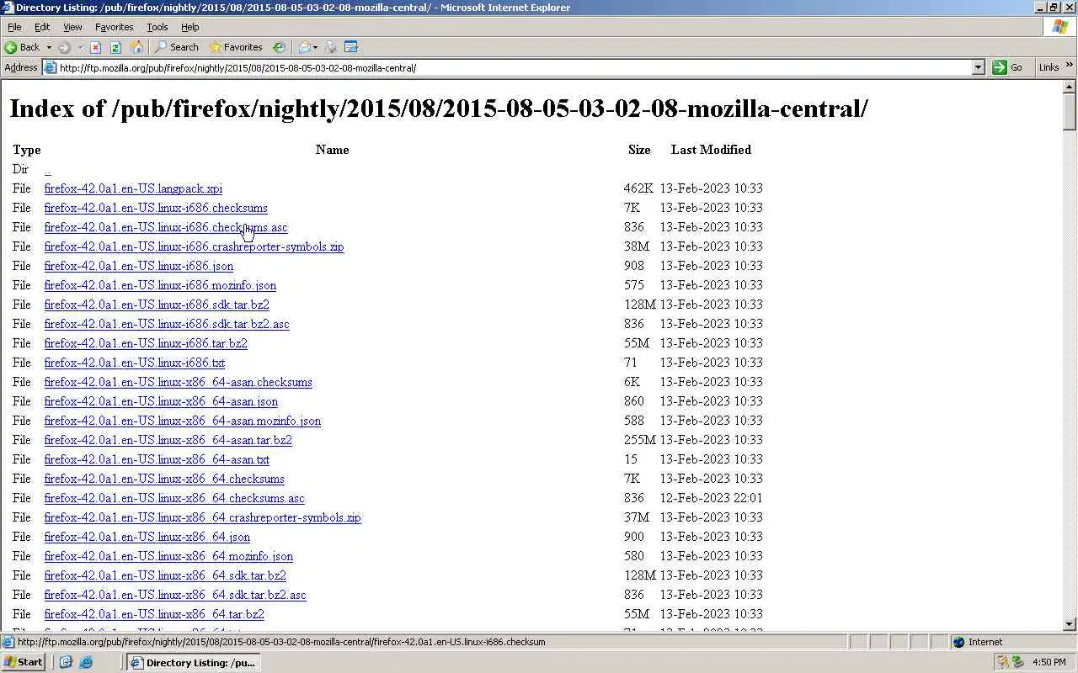Download linux-x86_64.sdk.tar.bz2 file

point(165,575)
